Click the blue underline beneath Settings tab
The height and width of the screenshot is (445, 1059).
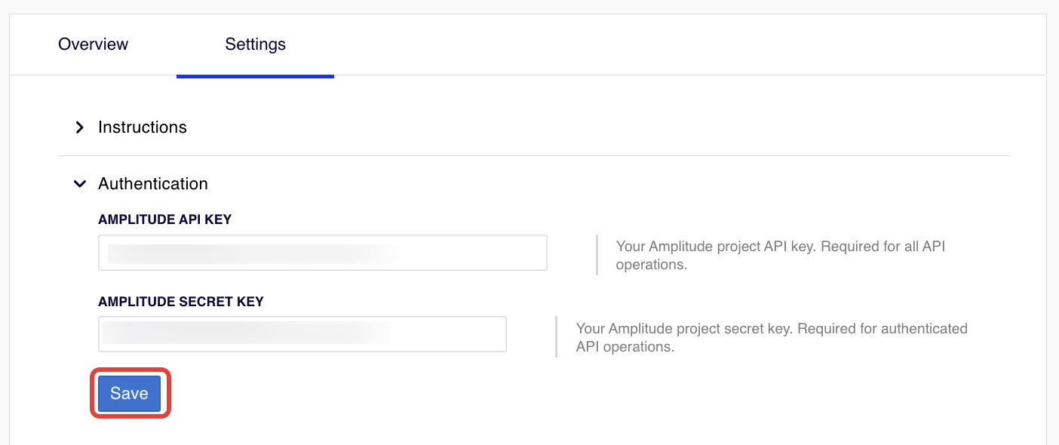pos(255,76)
